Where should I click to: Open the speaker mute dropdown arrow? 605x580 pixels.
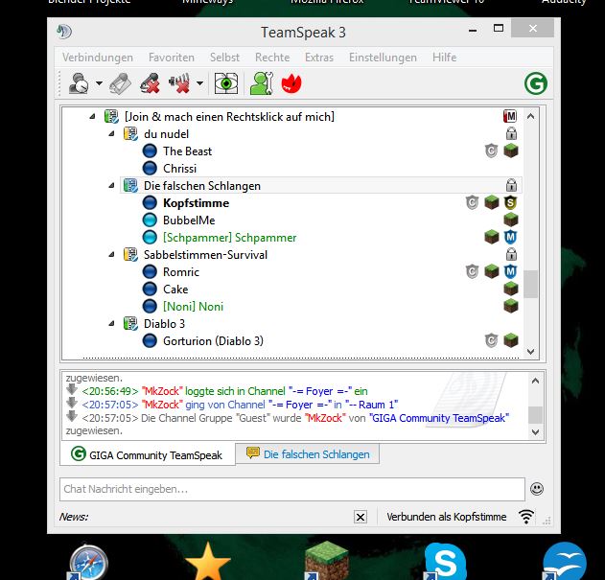tap(199, 84)
